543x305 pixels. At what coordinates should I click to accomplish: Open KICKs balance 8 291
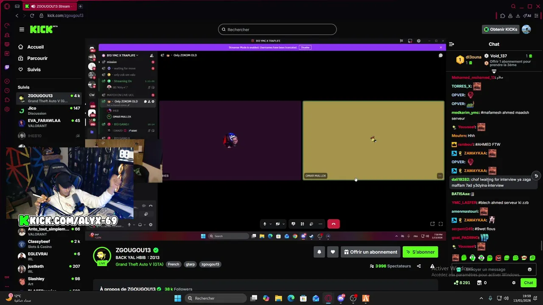click(x=462, y=283)
